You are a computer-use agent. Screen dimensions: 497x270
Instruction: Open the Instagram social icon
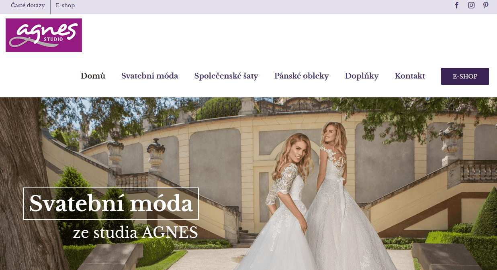[x=471, y=5]
